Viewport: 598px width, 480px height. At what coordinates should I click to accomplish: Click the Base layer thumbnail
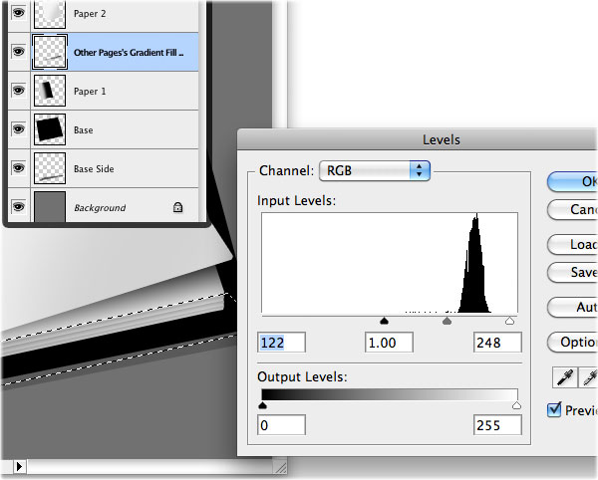[50, 129]
